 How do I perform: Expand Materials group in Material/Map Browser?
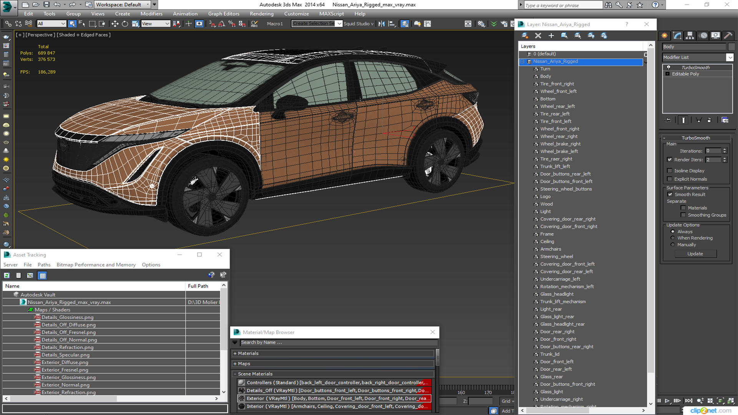pos(235,354)
